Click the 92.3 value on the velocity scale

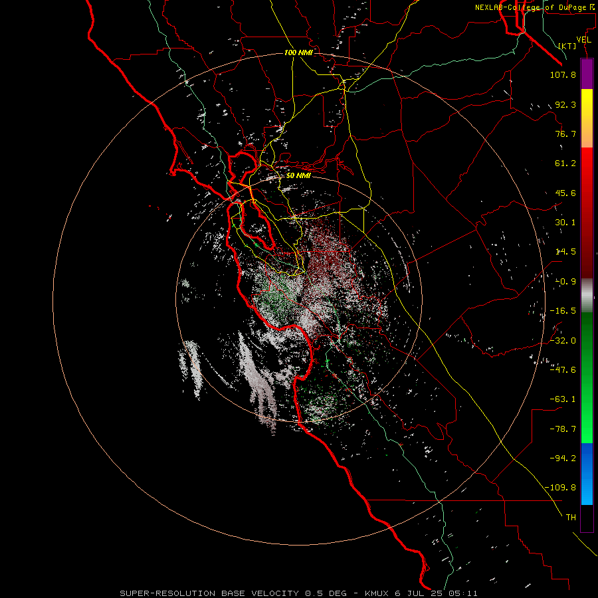[x=565, y=104]
